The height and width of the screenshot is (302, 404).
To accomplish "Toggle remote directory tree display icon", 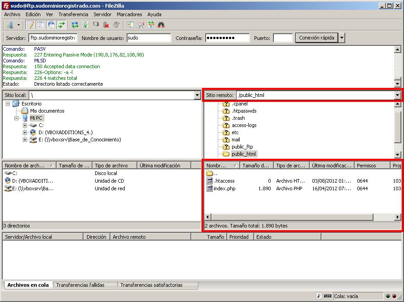I will pos(51,25).
